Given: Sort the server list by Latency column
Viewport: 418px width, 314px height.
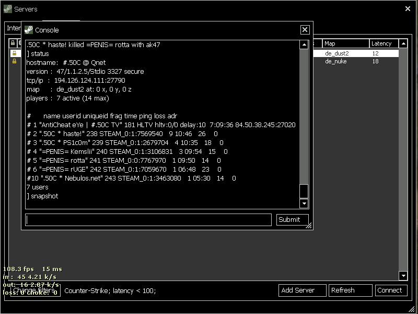Looking at the screenshot, I should (x=384, y=43).
